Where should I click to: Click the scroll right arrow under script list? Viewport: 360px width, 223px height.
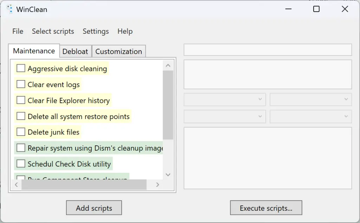coord(157,185)
